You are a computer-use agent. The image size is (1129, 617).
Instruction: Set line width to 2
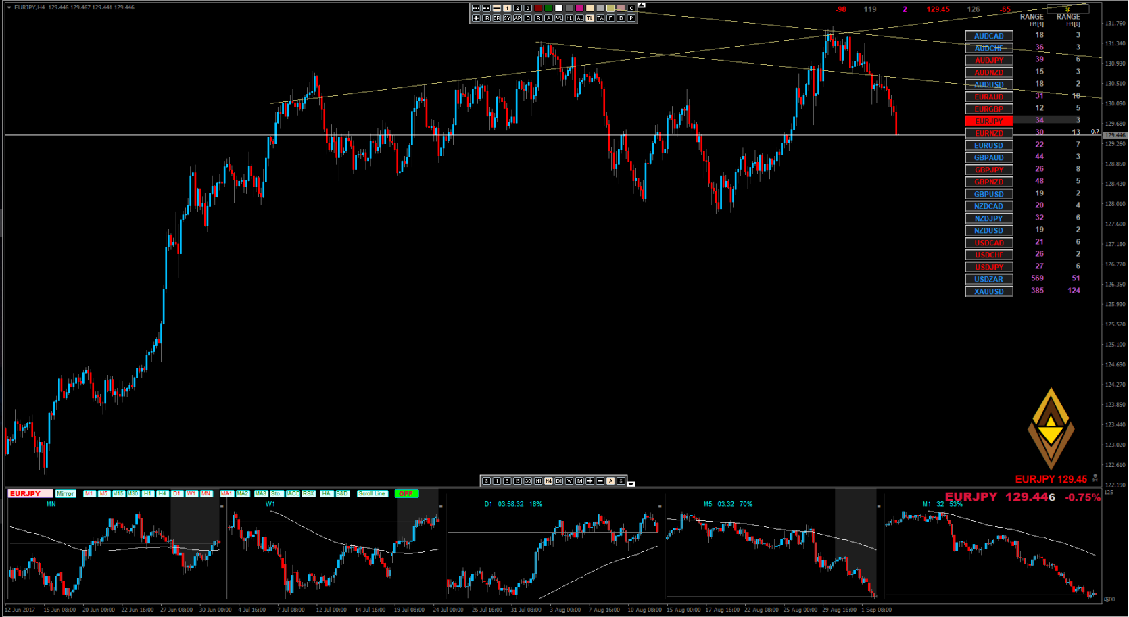coord(517,8)
